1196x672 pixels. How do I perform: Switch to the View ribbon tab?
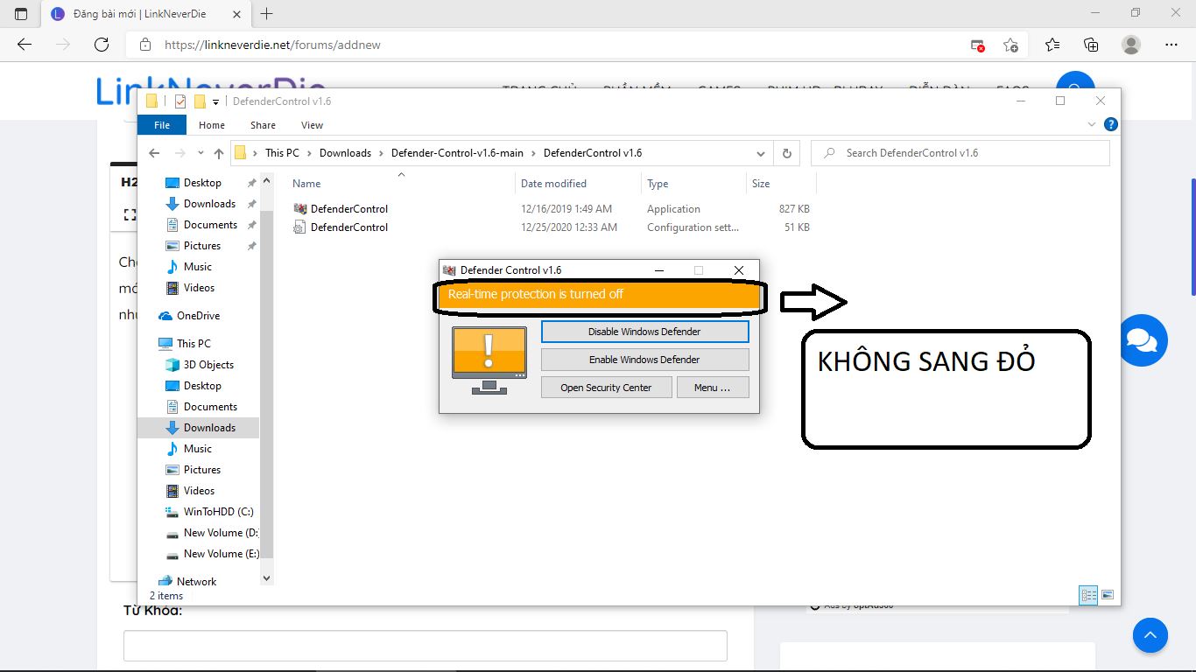click(312, 124)
